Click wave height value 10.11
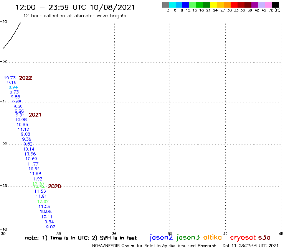This screenshot has width=284, height=249. point(47,217)
